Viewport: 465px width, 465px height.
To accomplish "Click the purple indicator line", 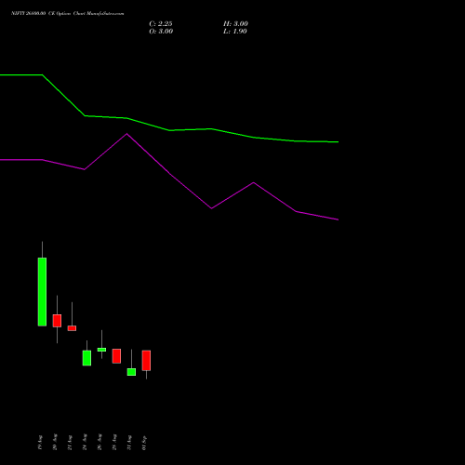I will (x=169, y=174).
